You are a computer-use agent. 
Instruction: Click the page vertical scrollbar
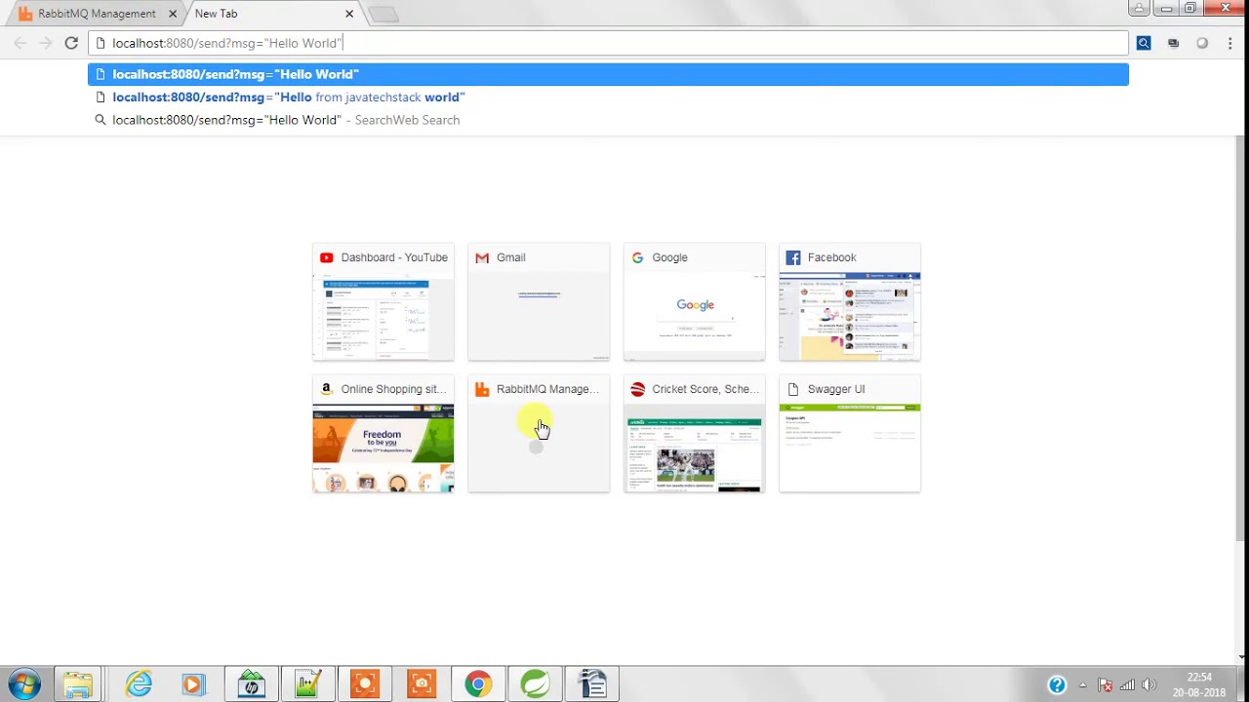tap(1240, 338)
